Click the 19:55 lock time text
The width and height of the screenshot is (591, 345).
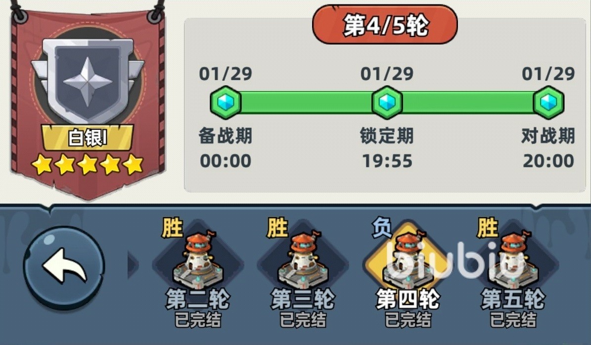coord(387,161)
